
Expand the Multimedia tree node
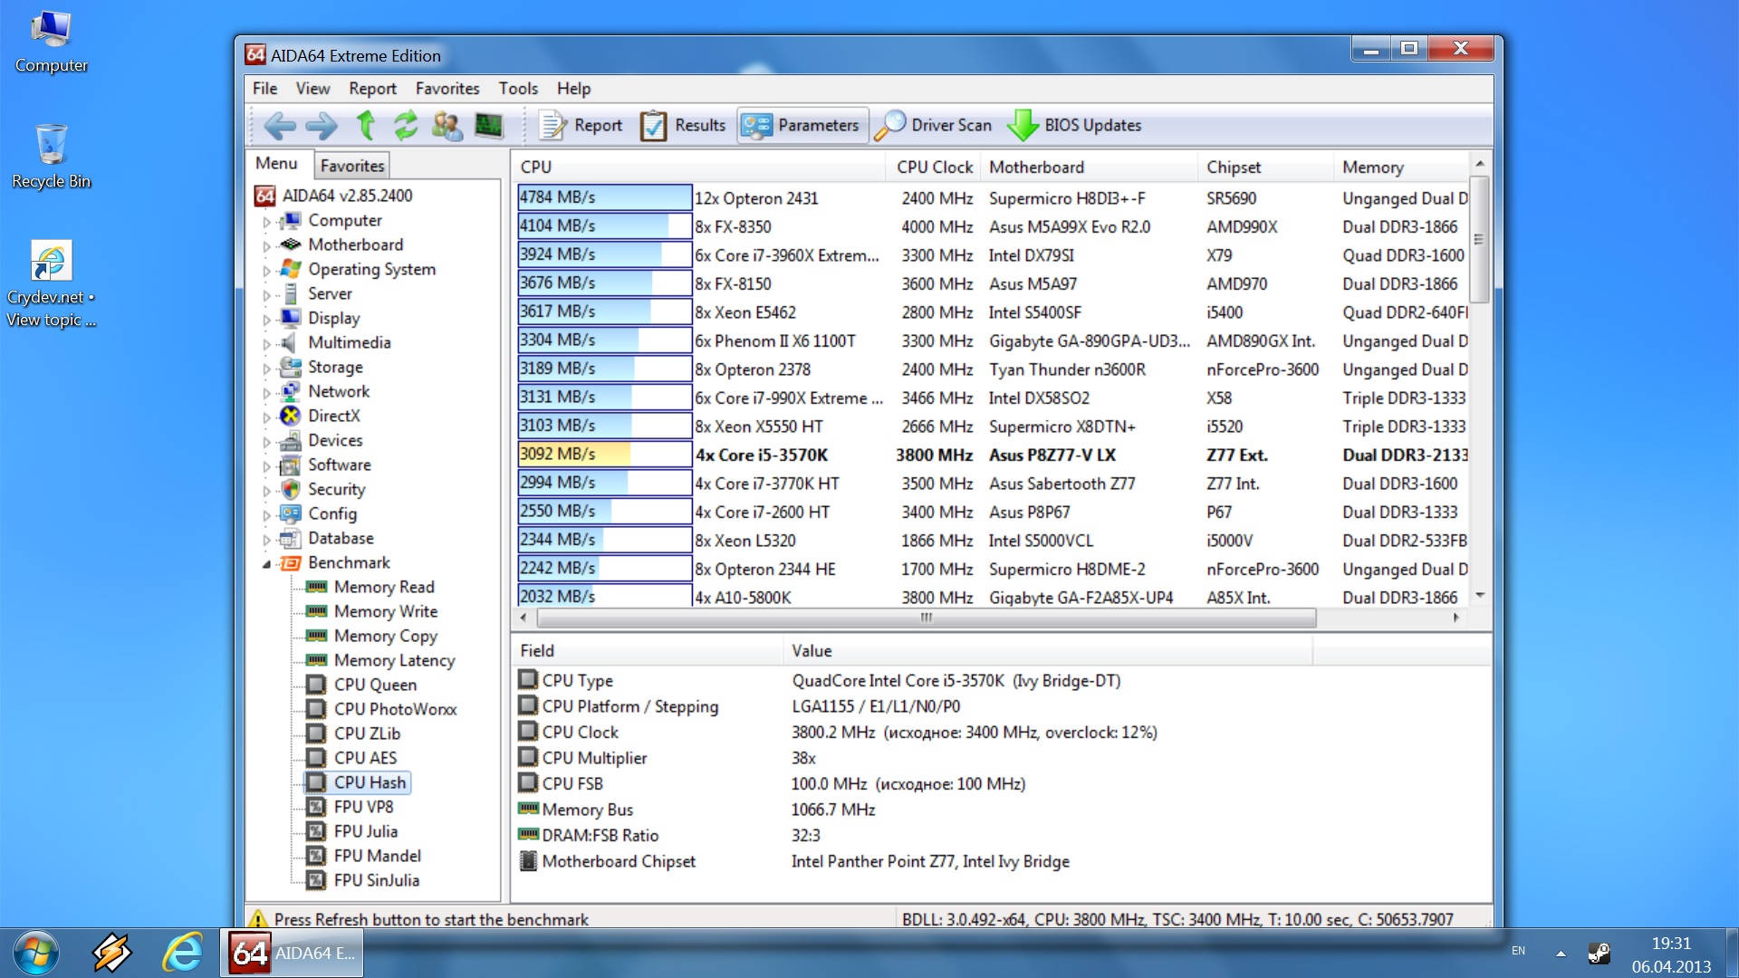266,343
